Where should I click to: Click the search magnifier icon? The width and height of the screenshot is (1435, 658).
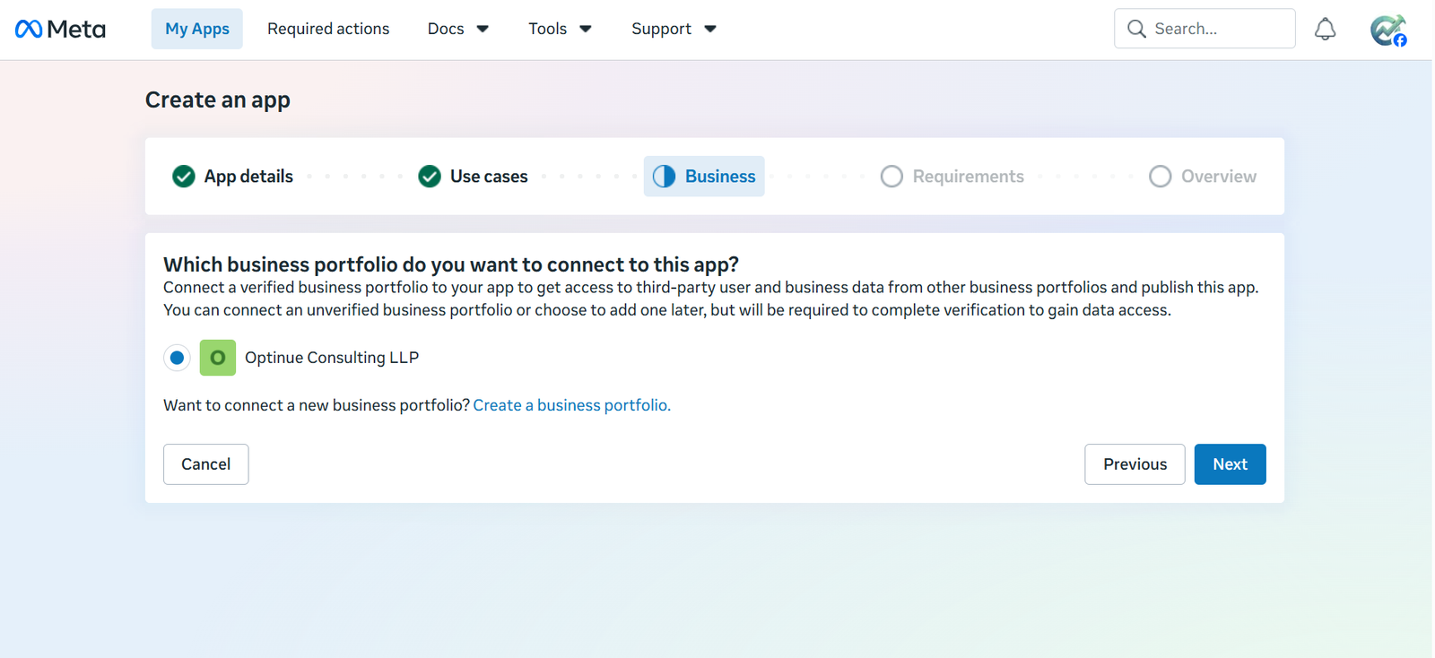(1136, 29)
